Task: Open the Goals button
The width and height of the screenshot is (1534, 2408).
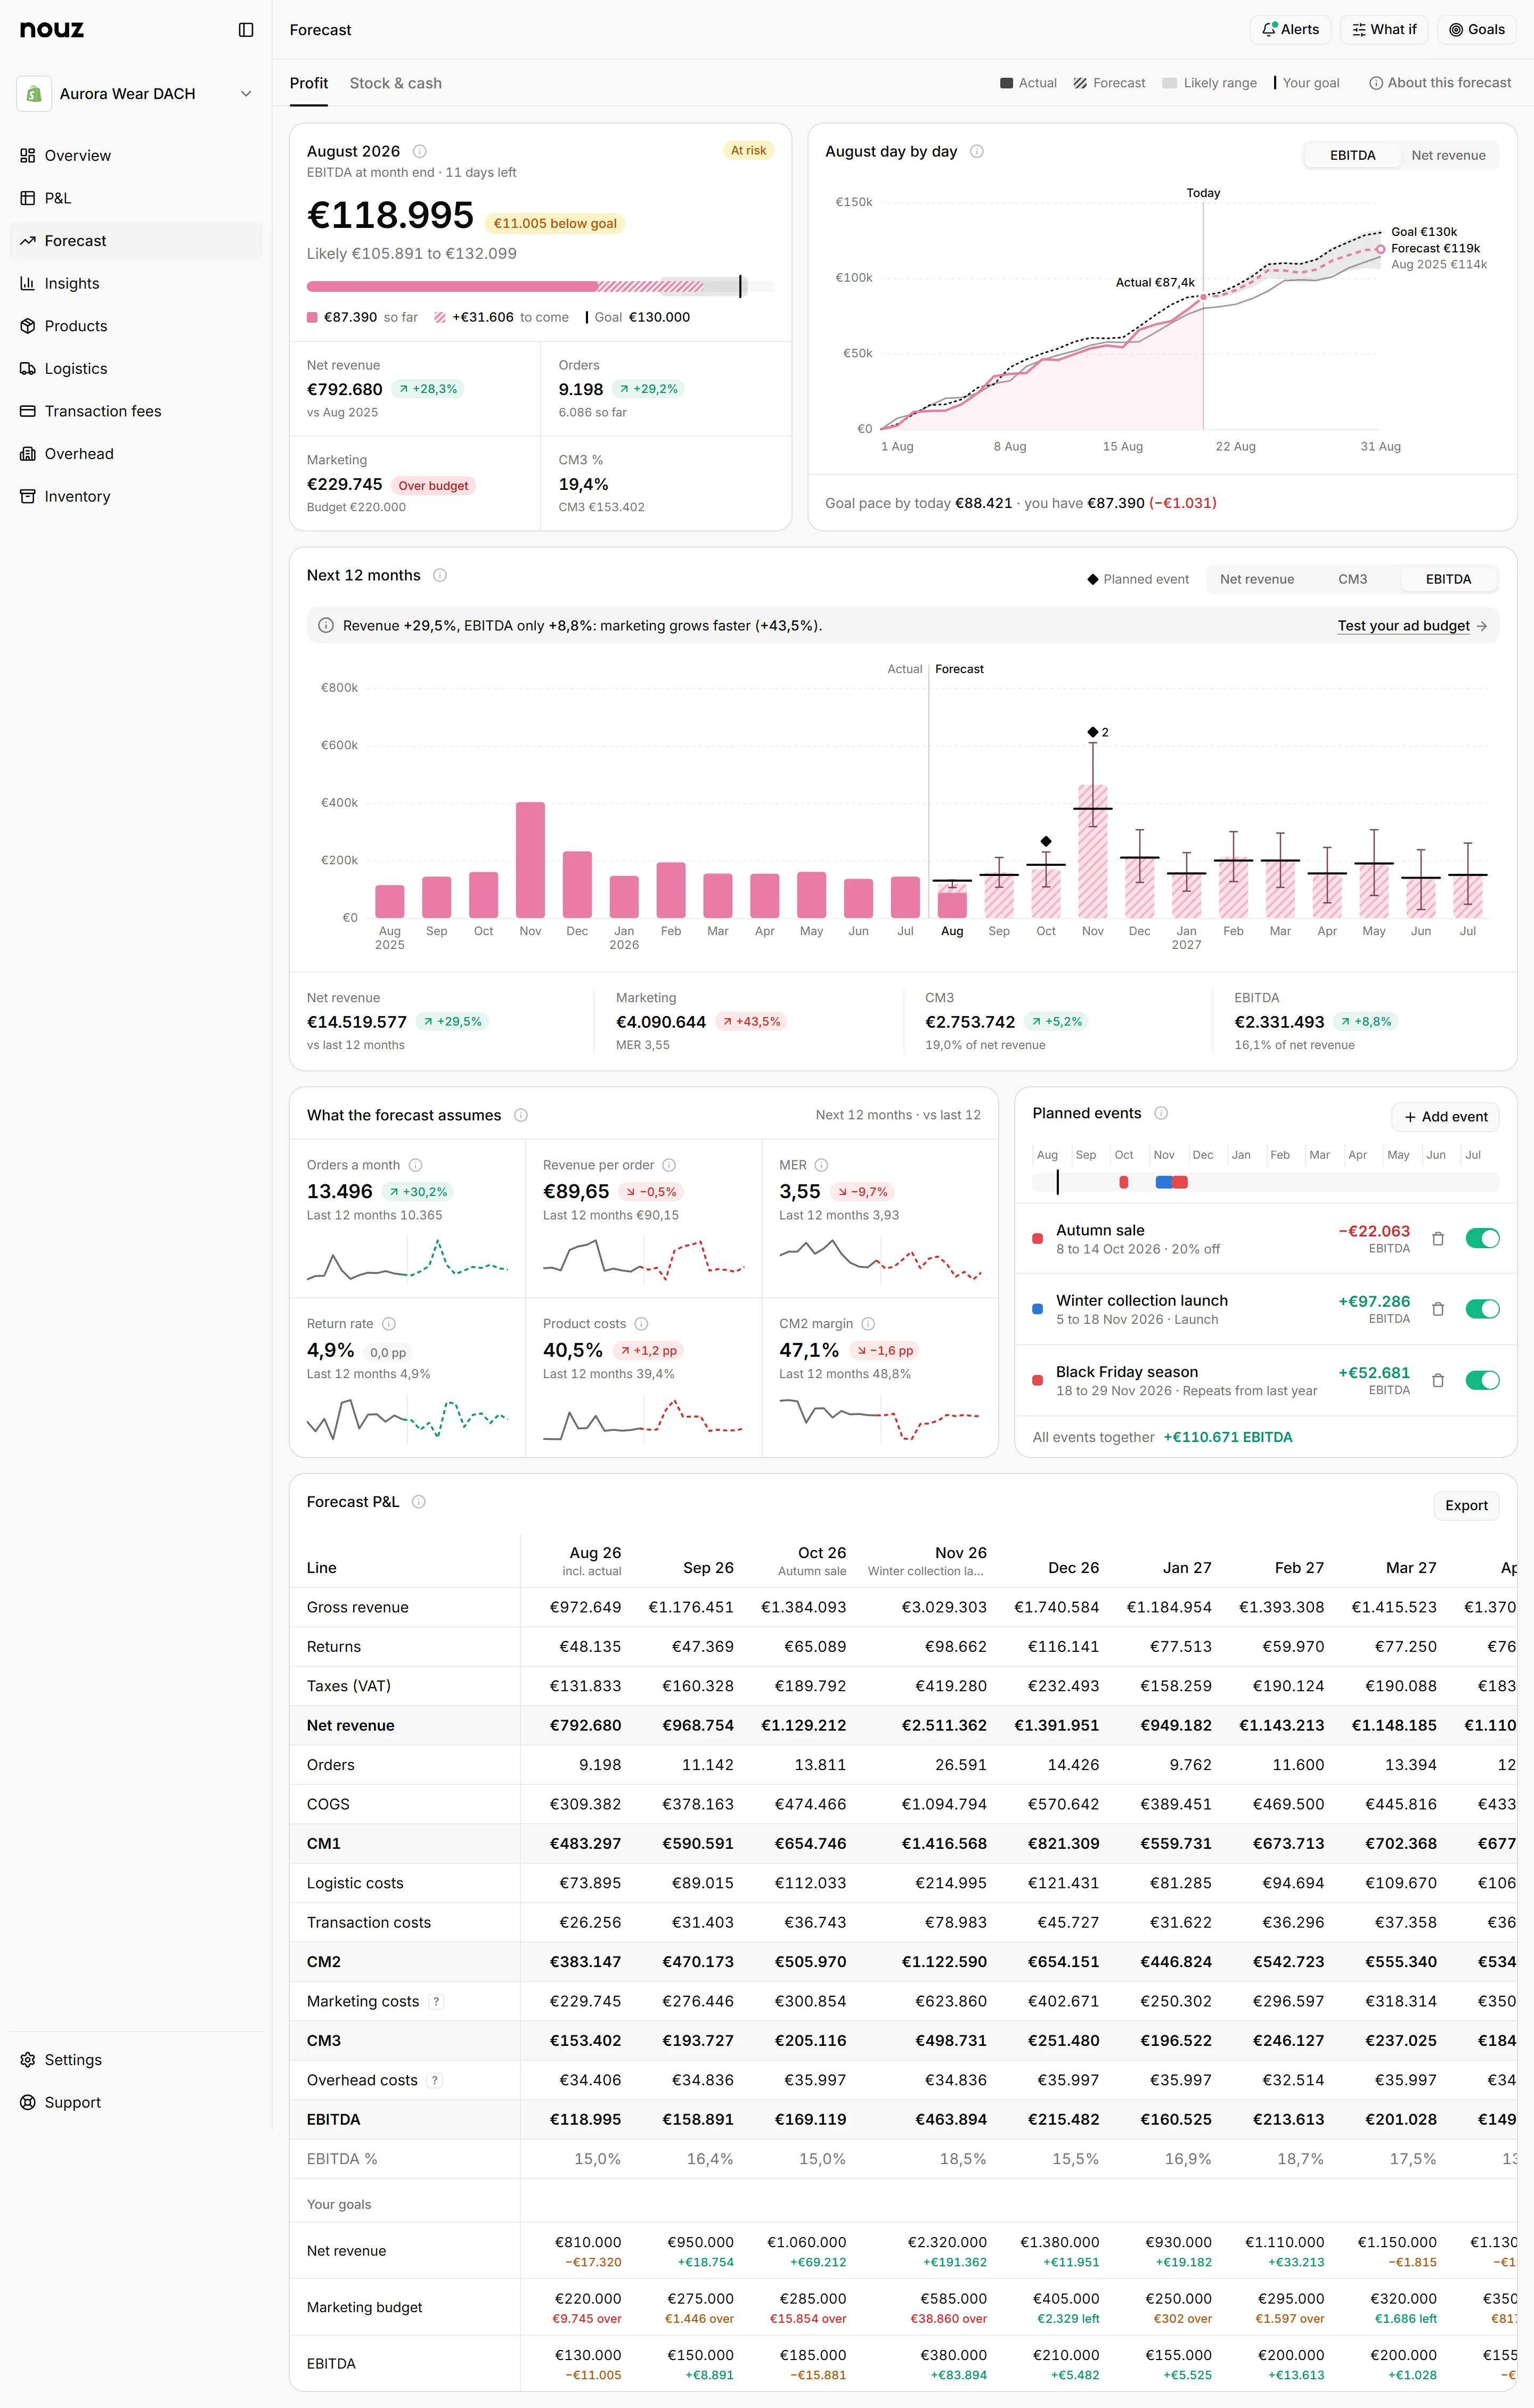Action: coord(1477,30)
